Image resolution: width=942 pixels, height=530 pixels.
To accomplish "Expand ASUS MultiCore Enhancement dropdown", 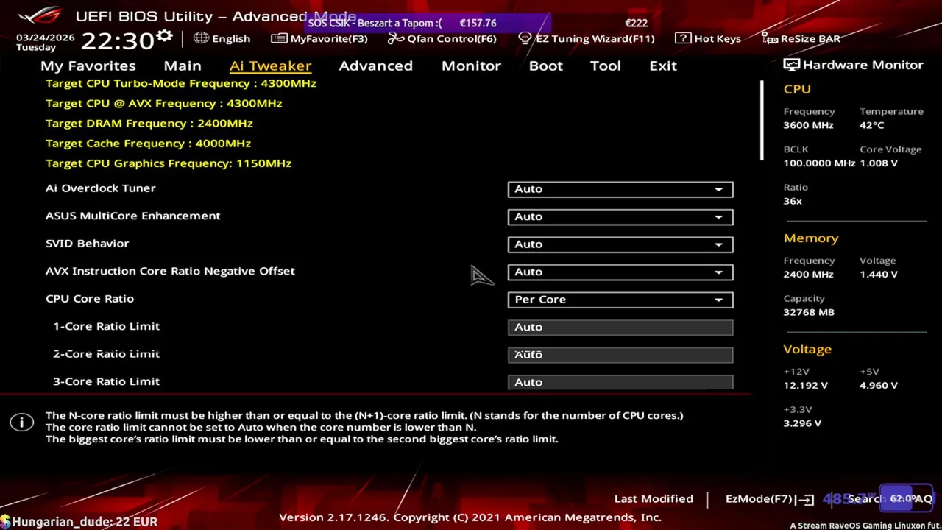I will (620, 216).
